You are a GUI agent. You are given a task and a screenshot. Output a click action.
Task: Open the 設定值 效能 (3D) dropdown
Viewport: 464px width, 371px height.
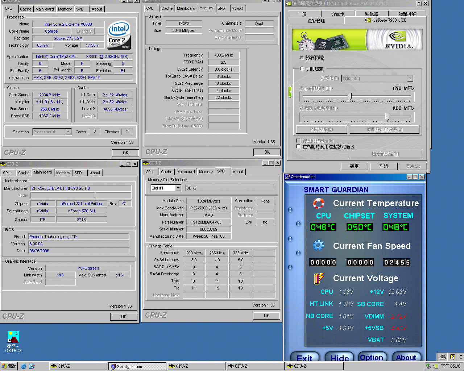[x=410, y=79]
